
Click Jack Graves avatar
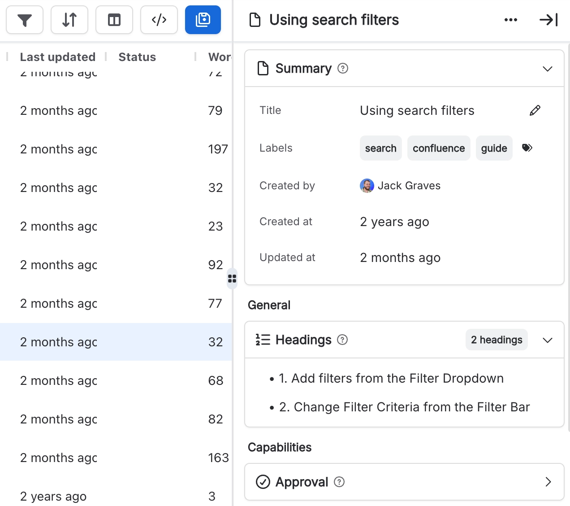(x=367, y=186)
